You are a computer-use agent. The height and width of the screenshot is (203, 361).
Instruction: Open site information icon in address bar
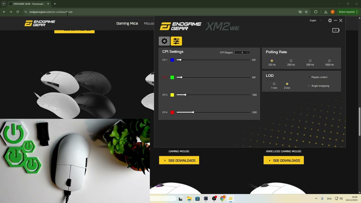(26, 12)
